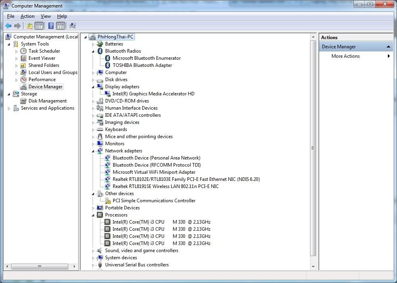Click the Up one level folder icon

point(30,26)
